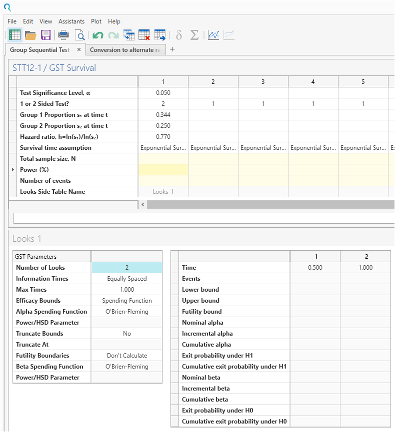
Task: Click column 3 header in main table
Action: click(263, 82)
